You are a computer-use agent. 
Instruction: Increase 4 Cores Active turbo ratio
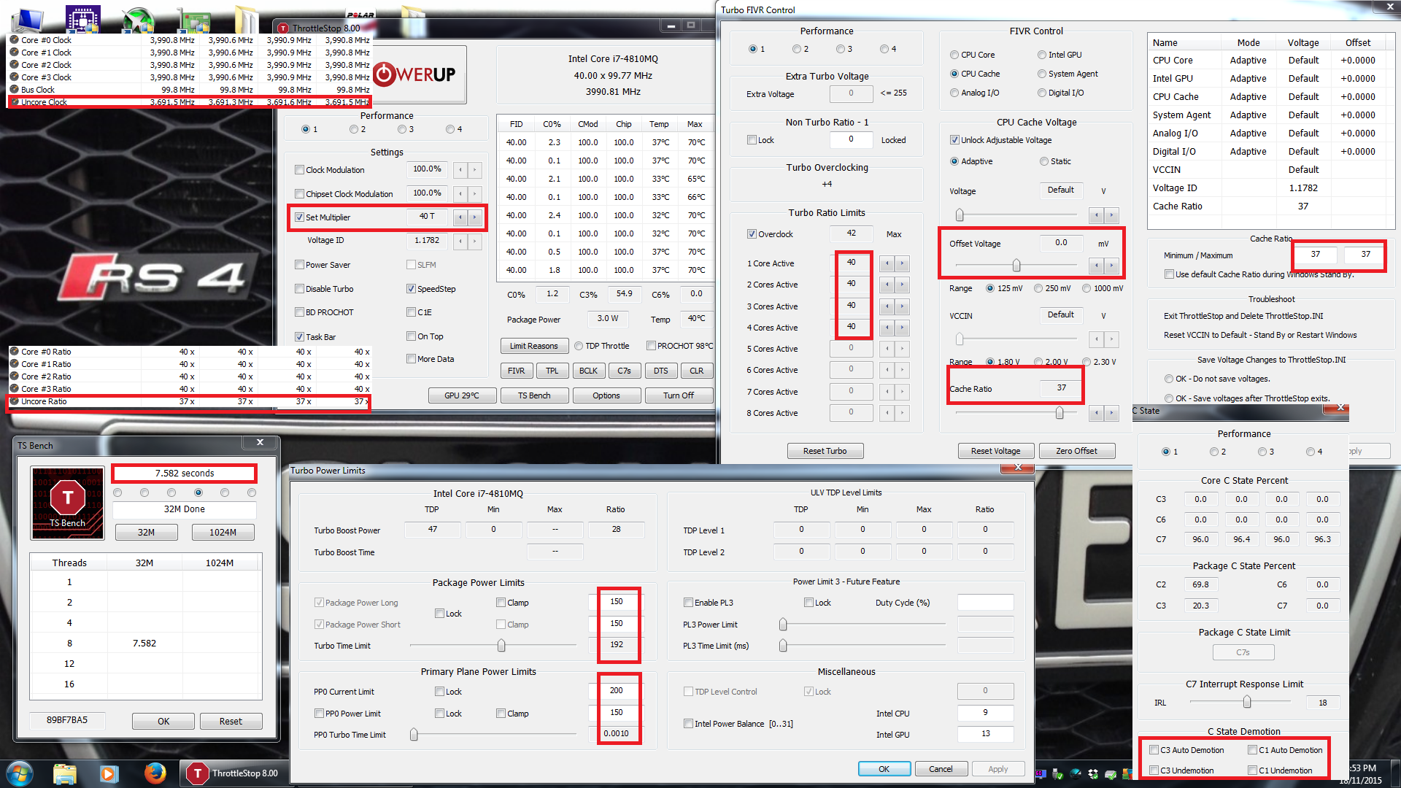[x=902, y=328]
